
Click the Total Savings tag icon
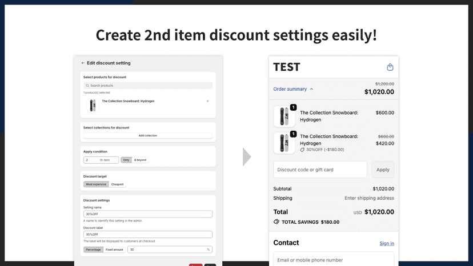click(276, 221)
